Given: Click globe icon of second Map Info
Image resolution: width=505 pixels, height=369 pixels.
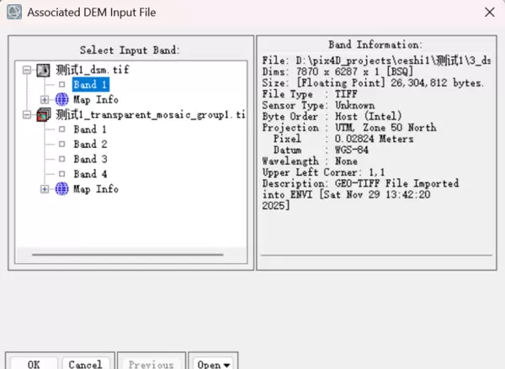Looking at the screenshot, I should coord(61,189).
